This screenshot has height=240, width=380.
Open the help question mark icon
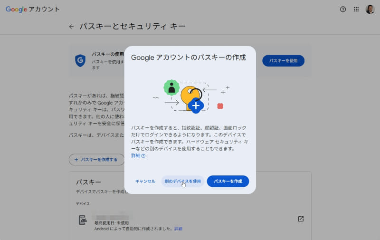click(342, 9)
